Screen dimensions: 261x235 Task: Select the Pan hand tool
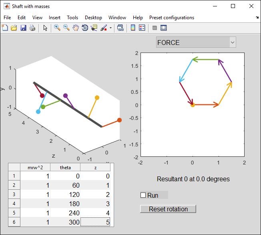(x=76, y=28)
